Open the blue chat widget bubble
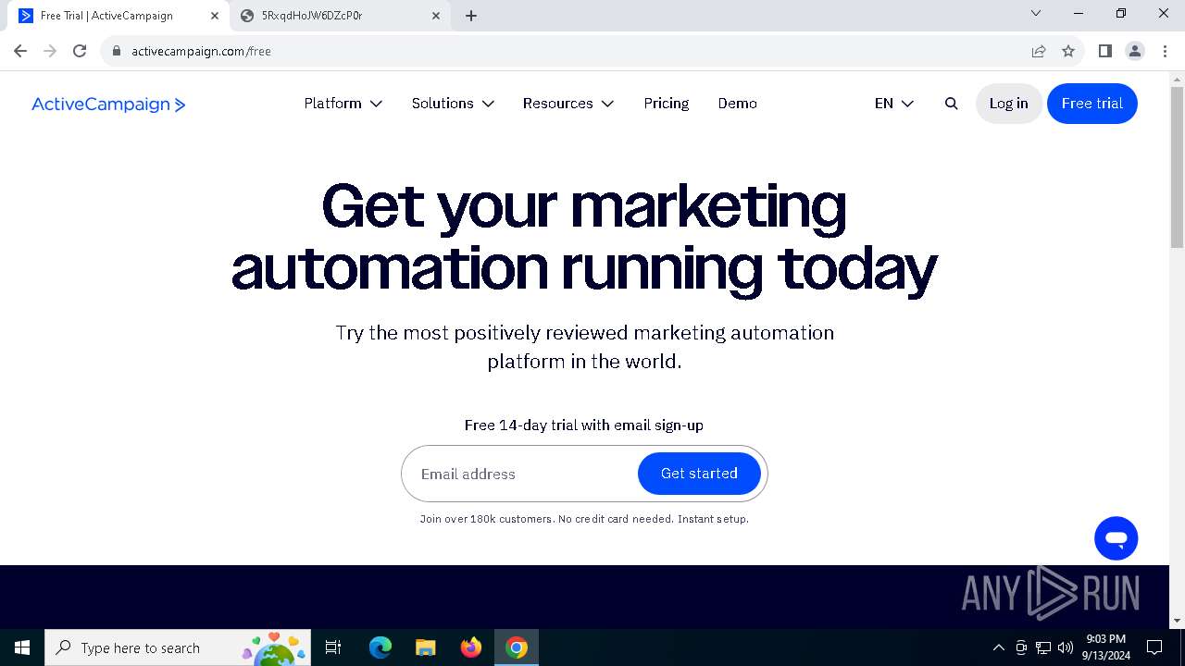 click(x=1116, y=538)
